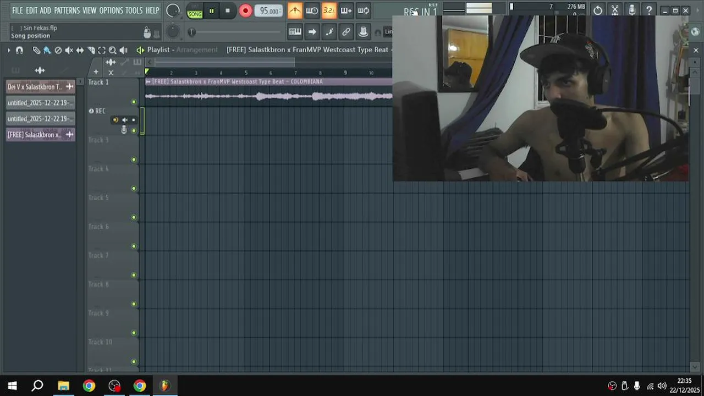Screen dimensions: 704x396
Task: Click the Playlist speaker title icon
Action: click(140, 50)
